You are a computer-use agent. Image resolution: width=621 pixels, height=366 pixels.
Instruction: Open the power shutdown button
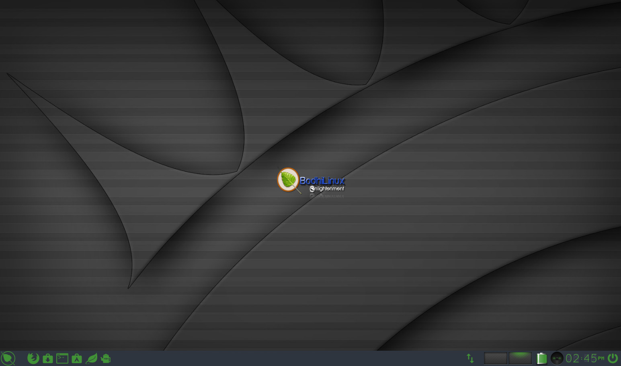tap(613, 358)
